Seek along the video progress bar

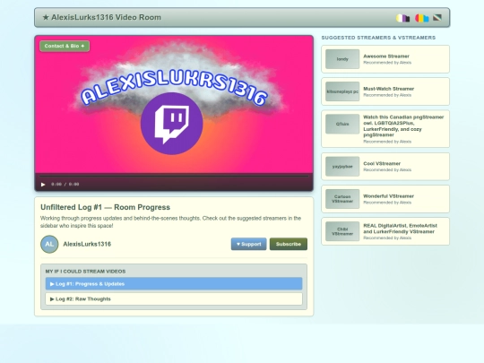click(174, 176)
